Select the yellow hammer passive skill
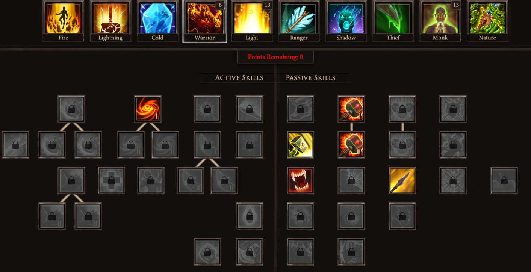Viewport: 531px width, 272px height. 300,145
